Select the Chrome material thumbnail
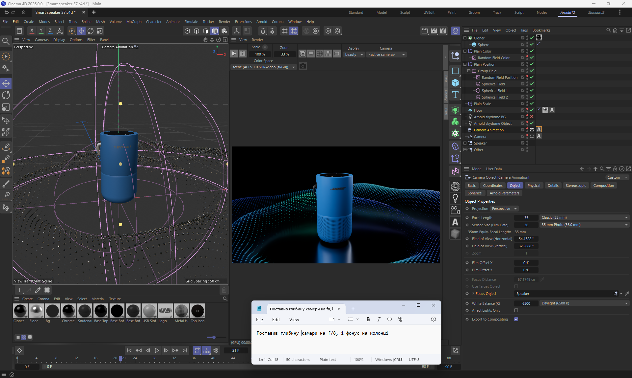Screen dimensions: 632x378 coord(68,311)
